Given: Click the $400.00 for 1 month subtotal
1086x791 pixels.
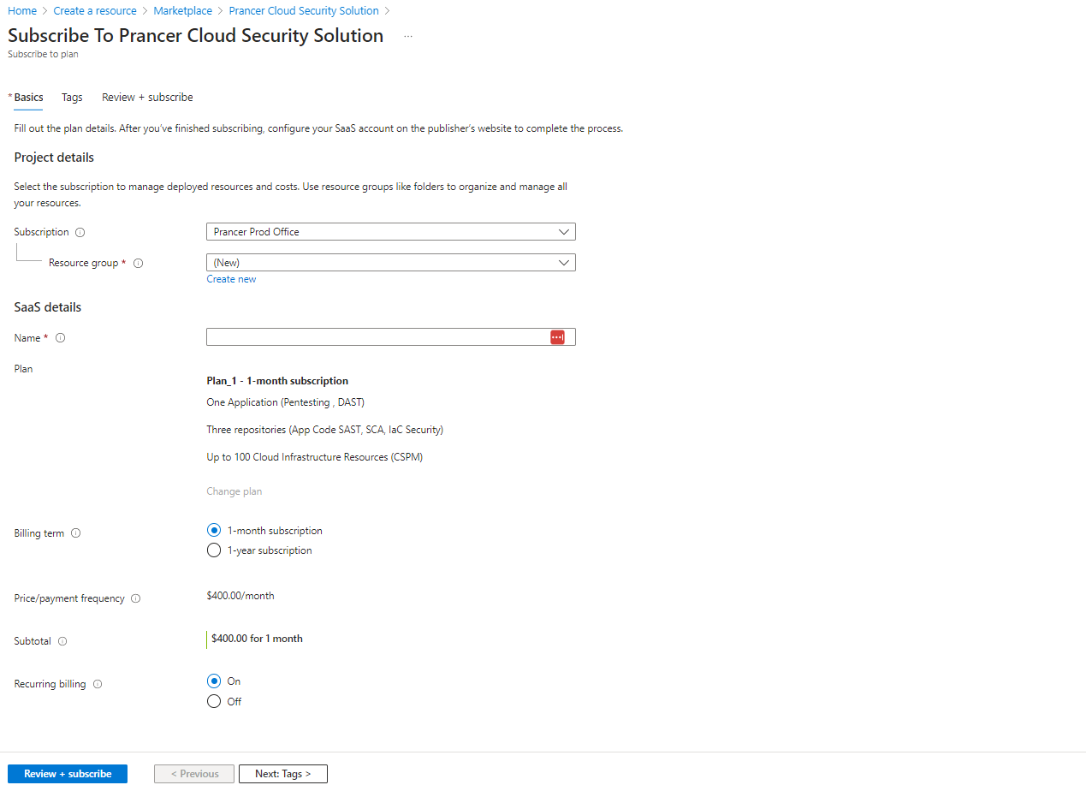Looking at the screenshot, I should pos(257,639).
